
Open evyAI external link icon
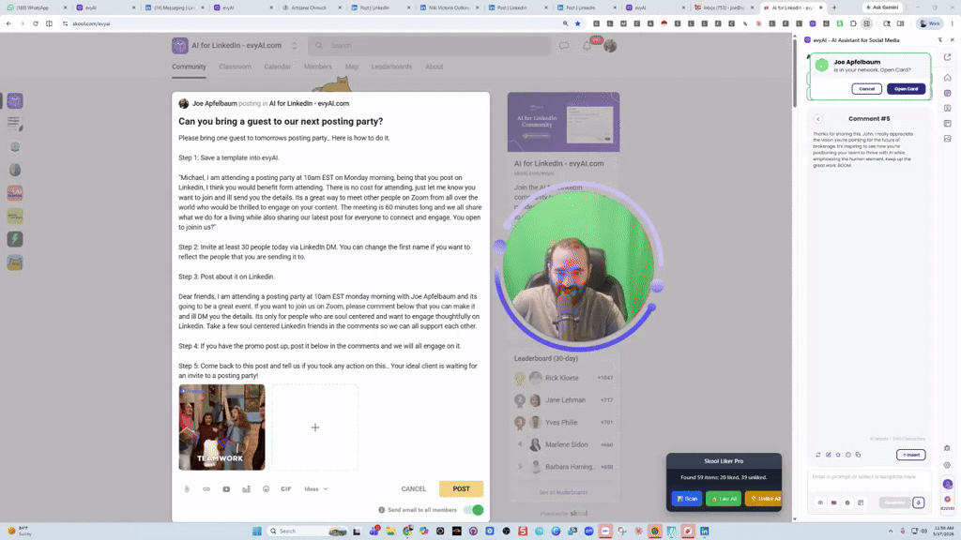point(948,57)
